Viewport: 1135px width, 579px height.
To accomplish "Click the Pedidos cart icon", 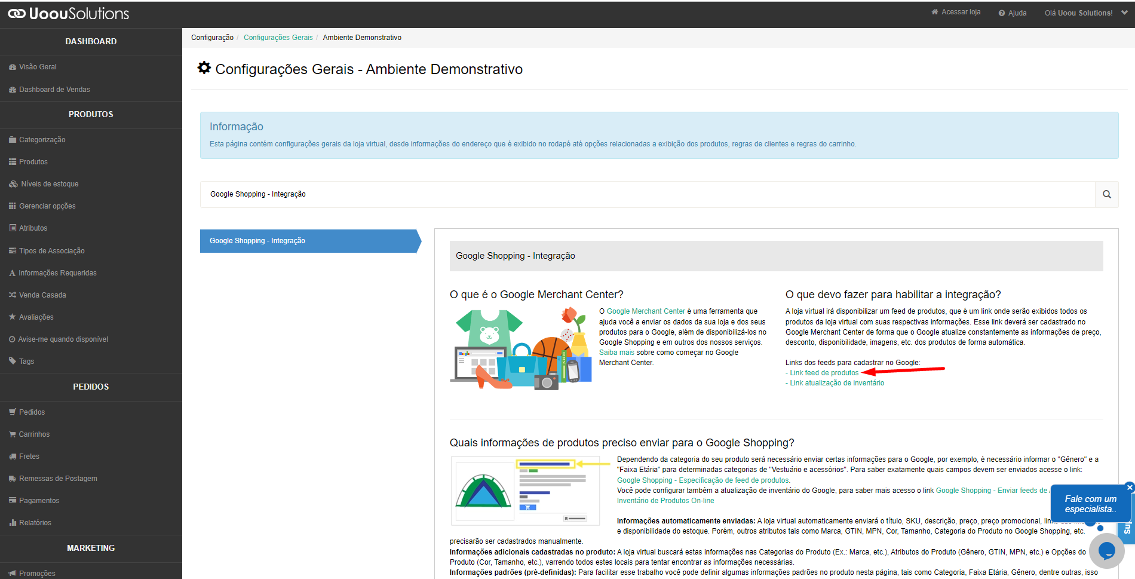I will tap(13, 412).
